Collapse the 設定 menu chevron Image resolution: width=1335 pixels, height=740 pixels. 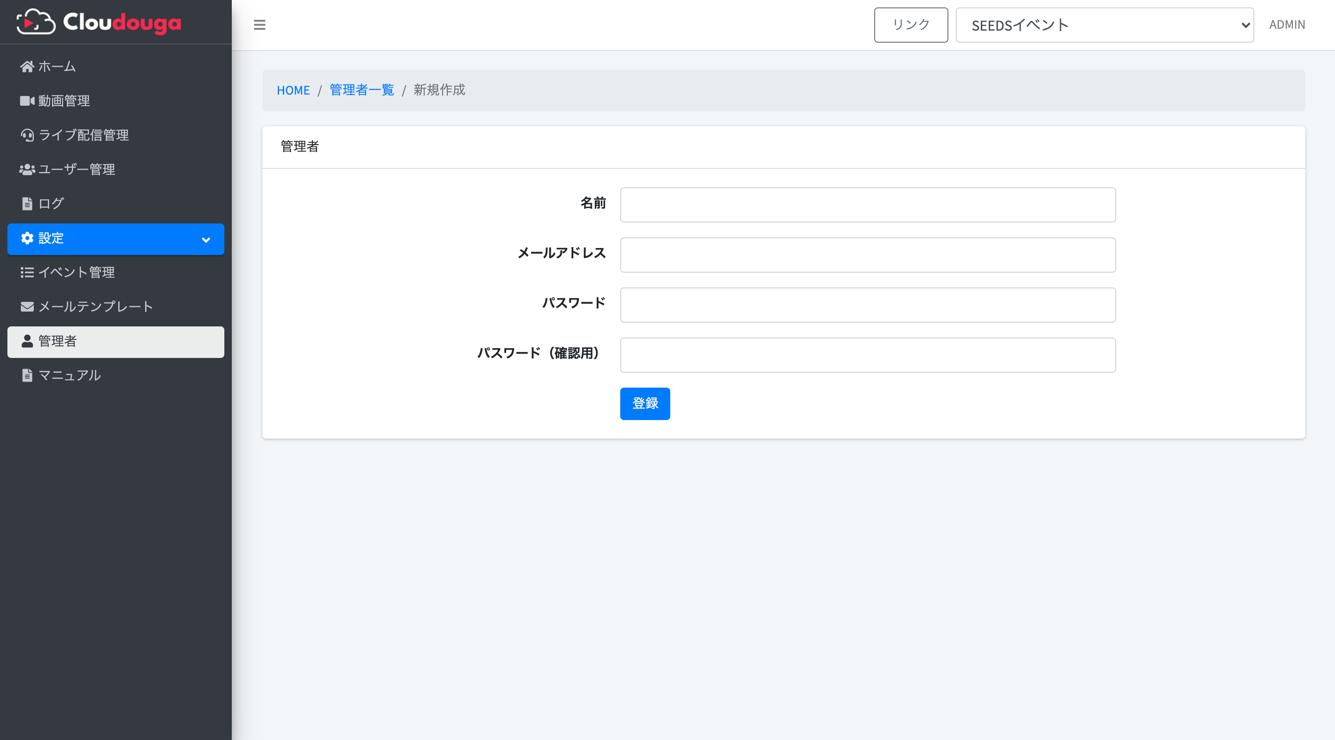(x=206, y=240)
